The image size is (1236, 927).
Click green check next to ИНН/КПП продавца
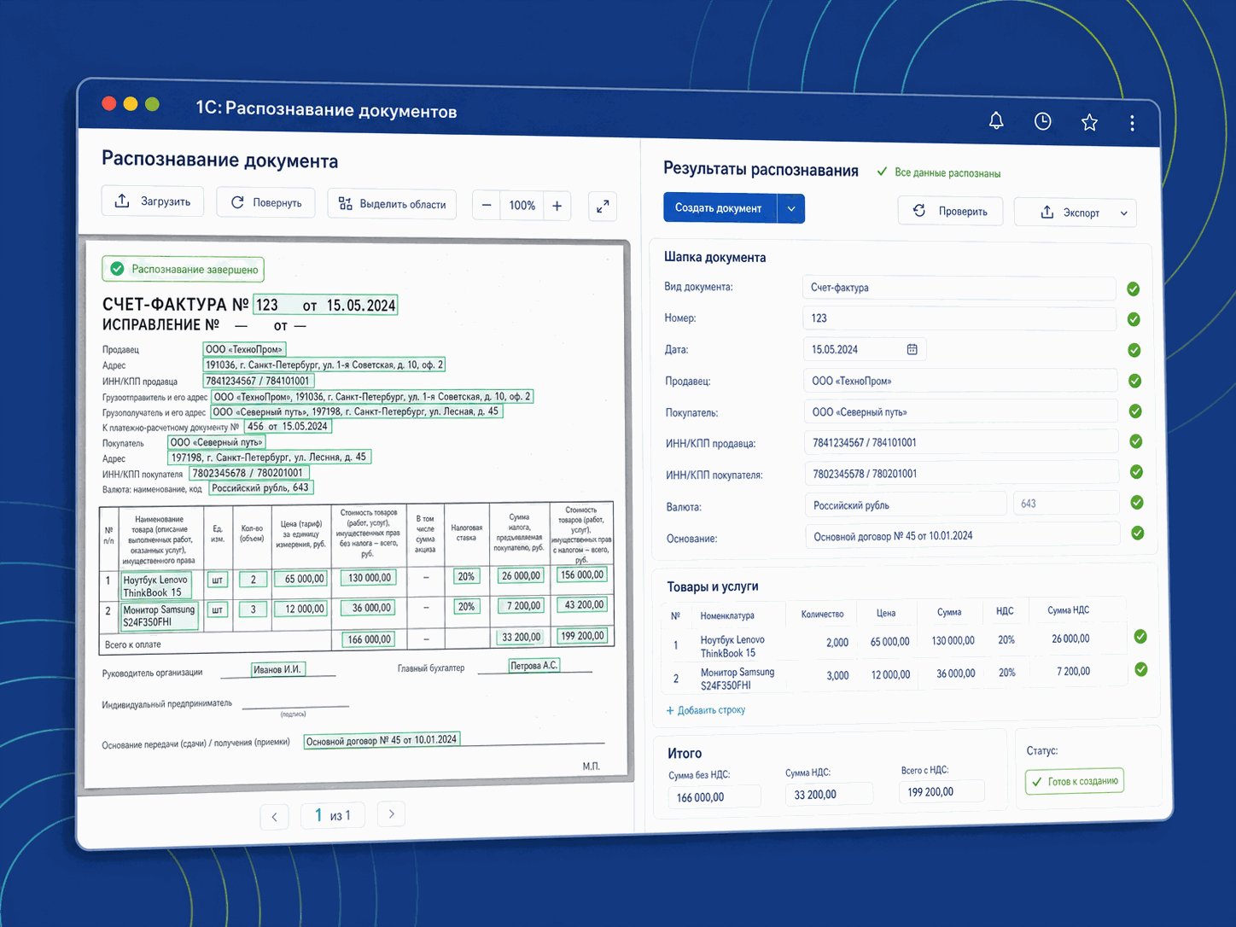tap(1136, 441)
